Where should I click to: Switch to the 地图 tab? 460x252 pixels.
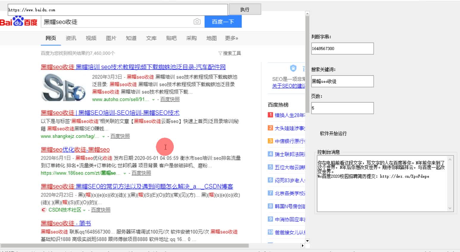click(x=211, y=38)
